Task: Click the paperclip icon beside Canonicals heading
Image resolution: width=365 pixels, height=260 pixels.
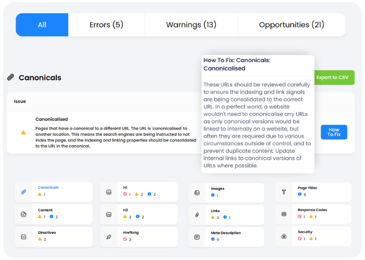Action: point(11,78)
